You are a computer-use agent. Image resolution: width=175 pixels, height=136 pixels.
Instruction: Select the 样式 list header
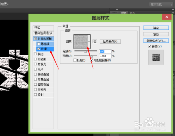click(x=43, y=28)
